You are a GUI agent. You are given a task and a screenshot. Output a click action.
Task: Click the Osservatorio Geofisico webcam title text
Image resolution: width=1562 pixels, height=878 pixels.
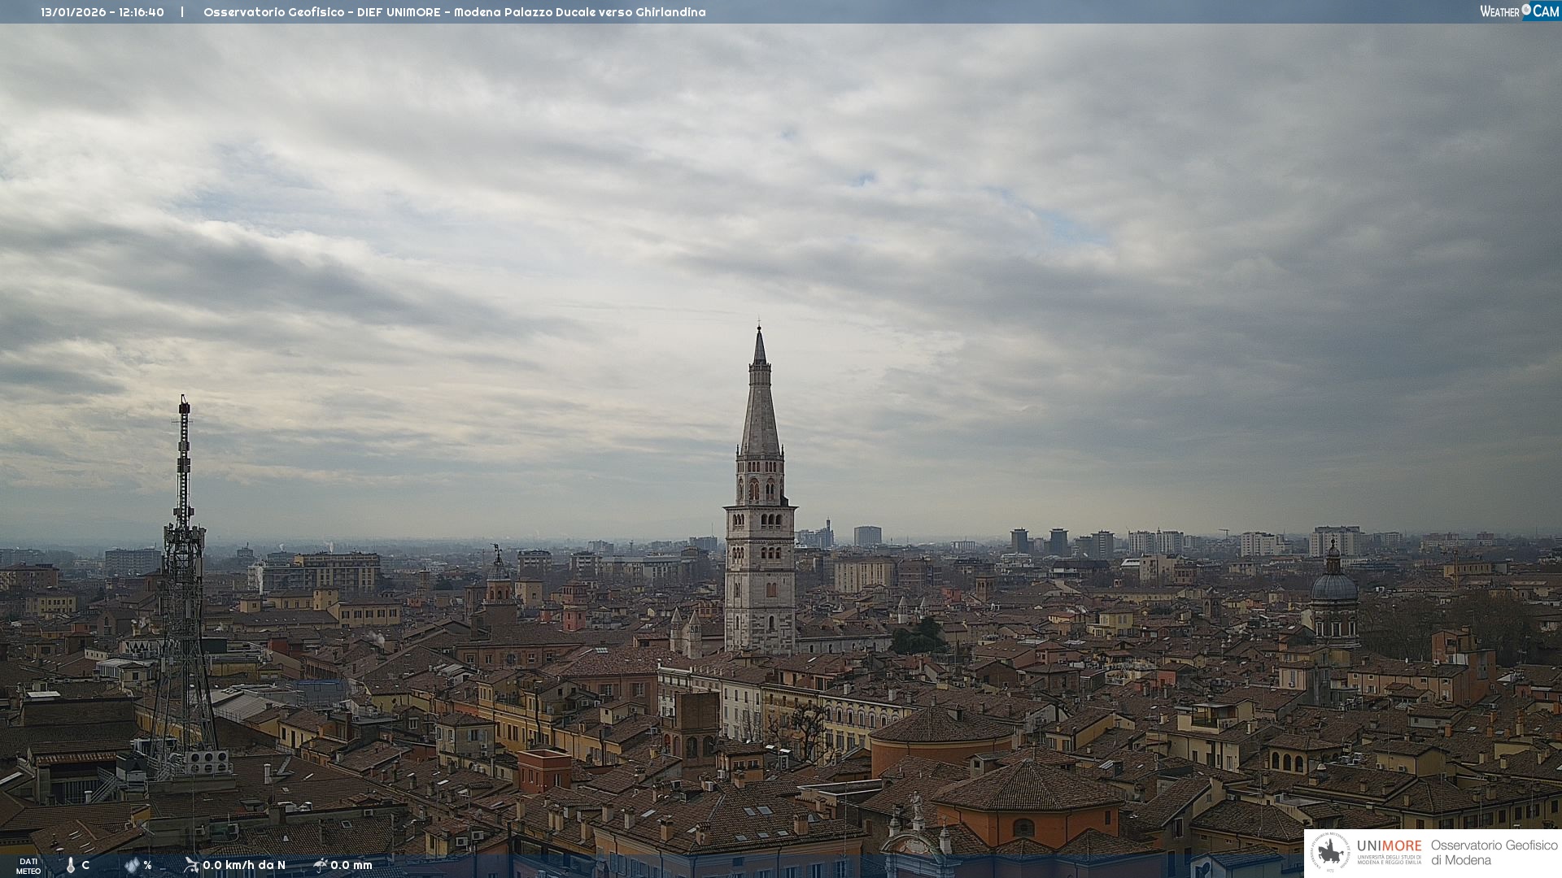click(x=454, y=12)
